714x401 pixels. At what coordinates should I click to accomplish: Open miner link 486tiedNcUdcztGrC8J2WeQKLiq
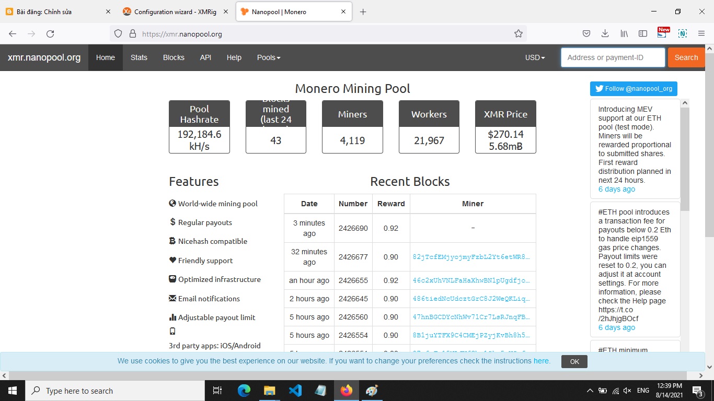tap(471, 299)
